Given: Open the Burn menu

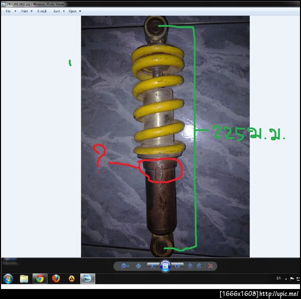Looking at the screenshot, I should tap(57, 12).
